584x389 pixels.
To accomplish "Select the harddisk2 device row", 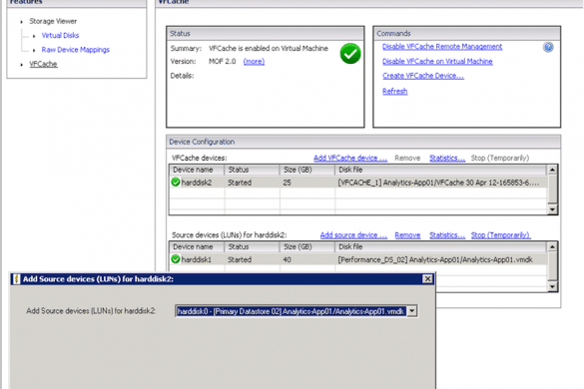I will (358, 183).
